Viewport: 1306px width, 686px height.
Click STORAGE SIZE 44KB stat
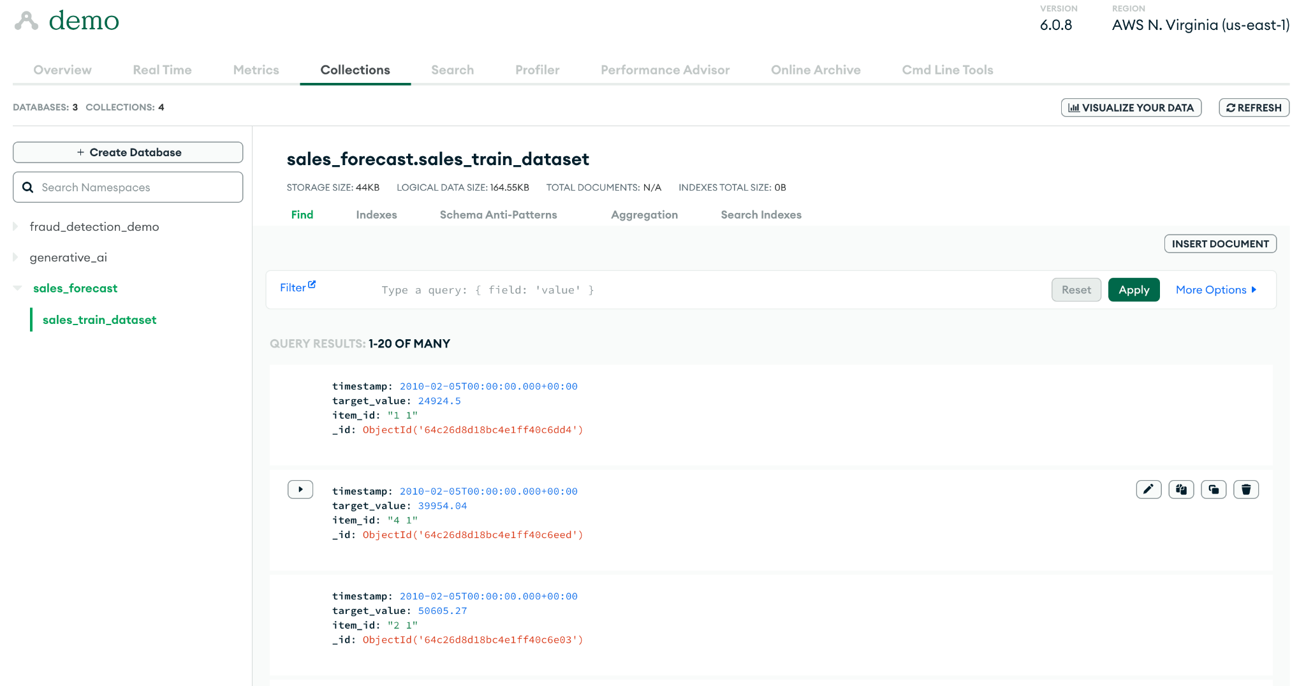click(x=333, y=187)
